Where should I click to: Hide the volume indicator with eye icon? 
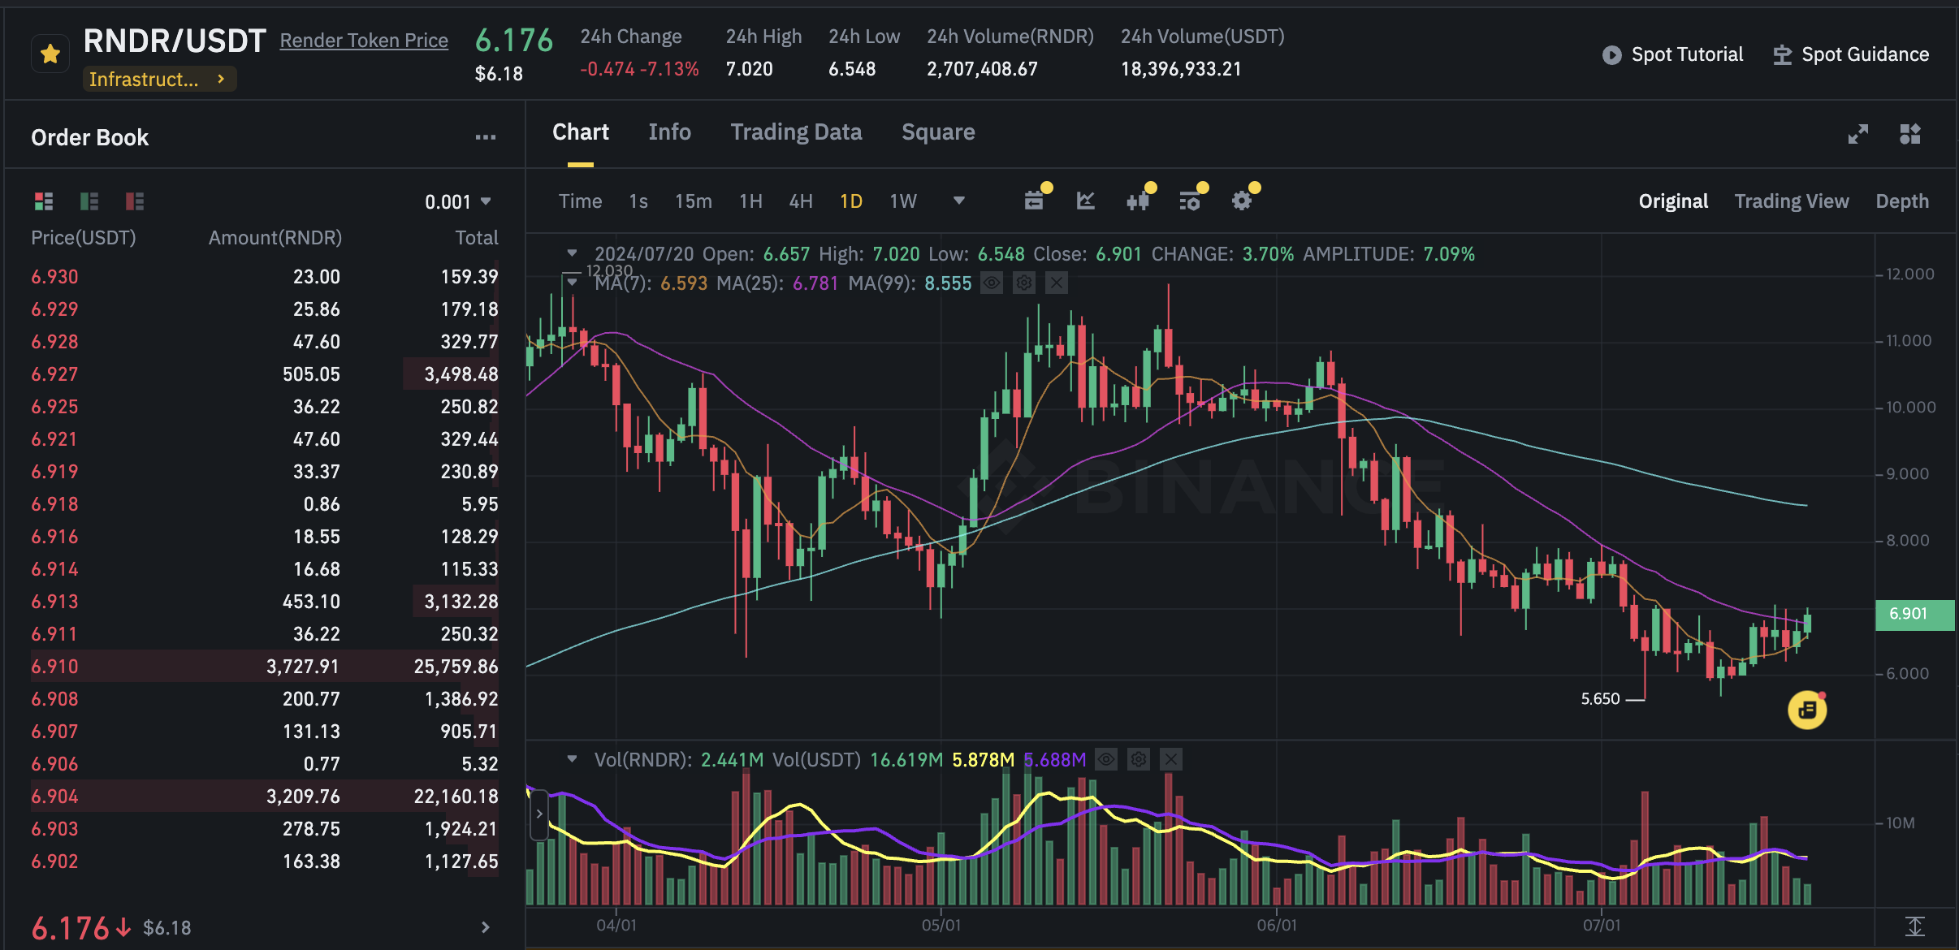point(1105,760)
